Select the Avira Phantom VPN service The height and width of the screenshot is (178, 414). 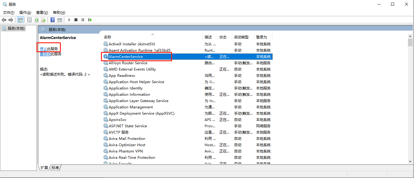pyautogui.click(x=187, y=151)
